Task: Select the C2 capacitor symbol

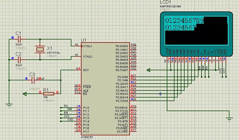Action: click(x=19, y=59)
